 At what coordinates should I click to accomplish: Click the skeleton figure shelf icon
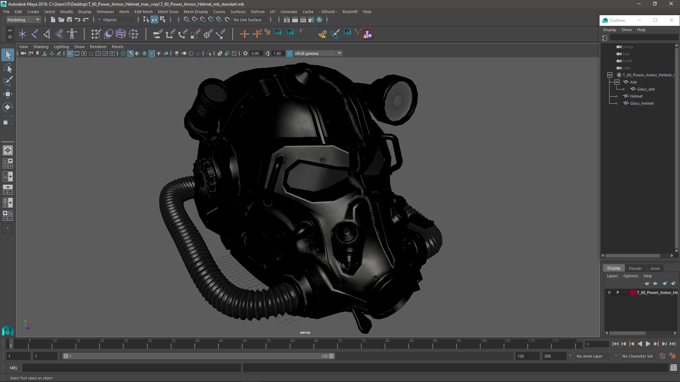click(72, 34)
